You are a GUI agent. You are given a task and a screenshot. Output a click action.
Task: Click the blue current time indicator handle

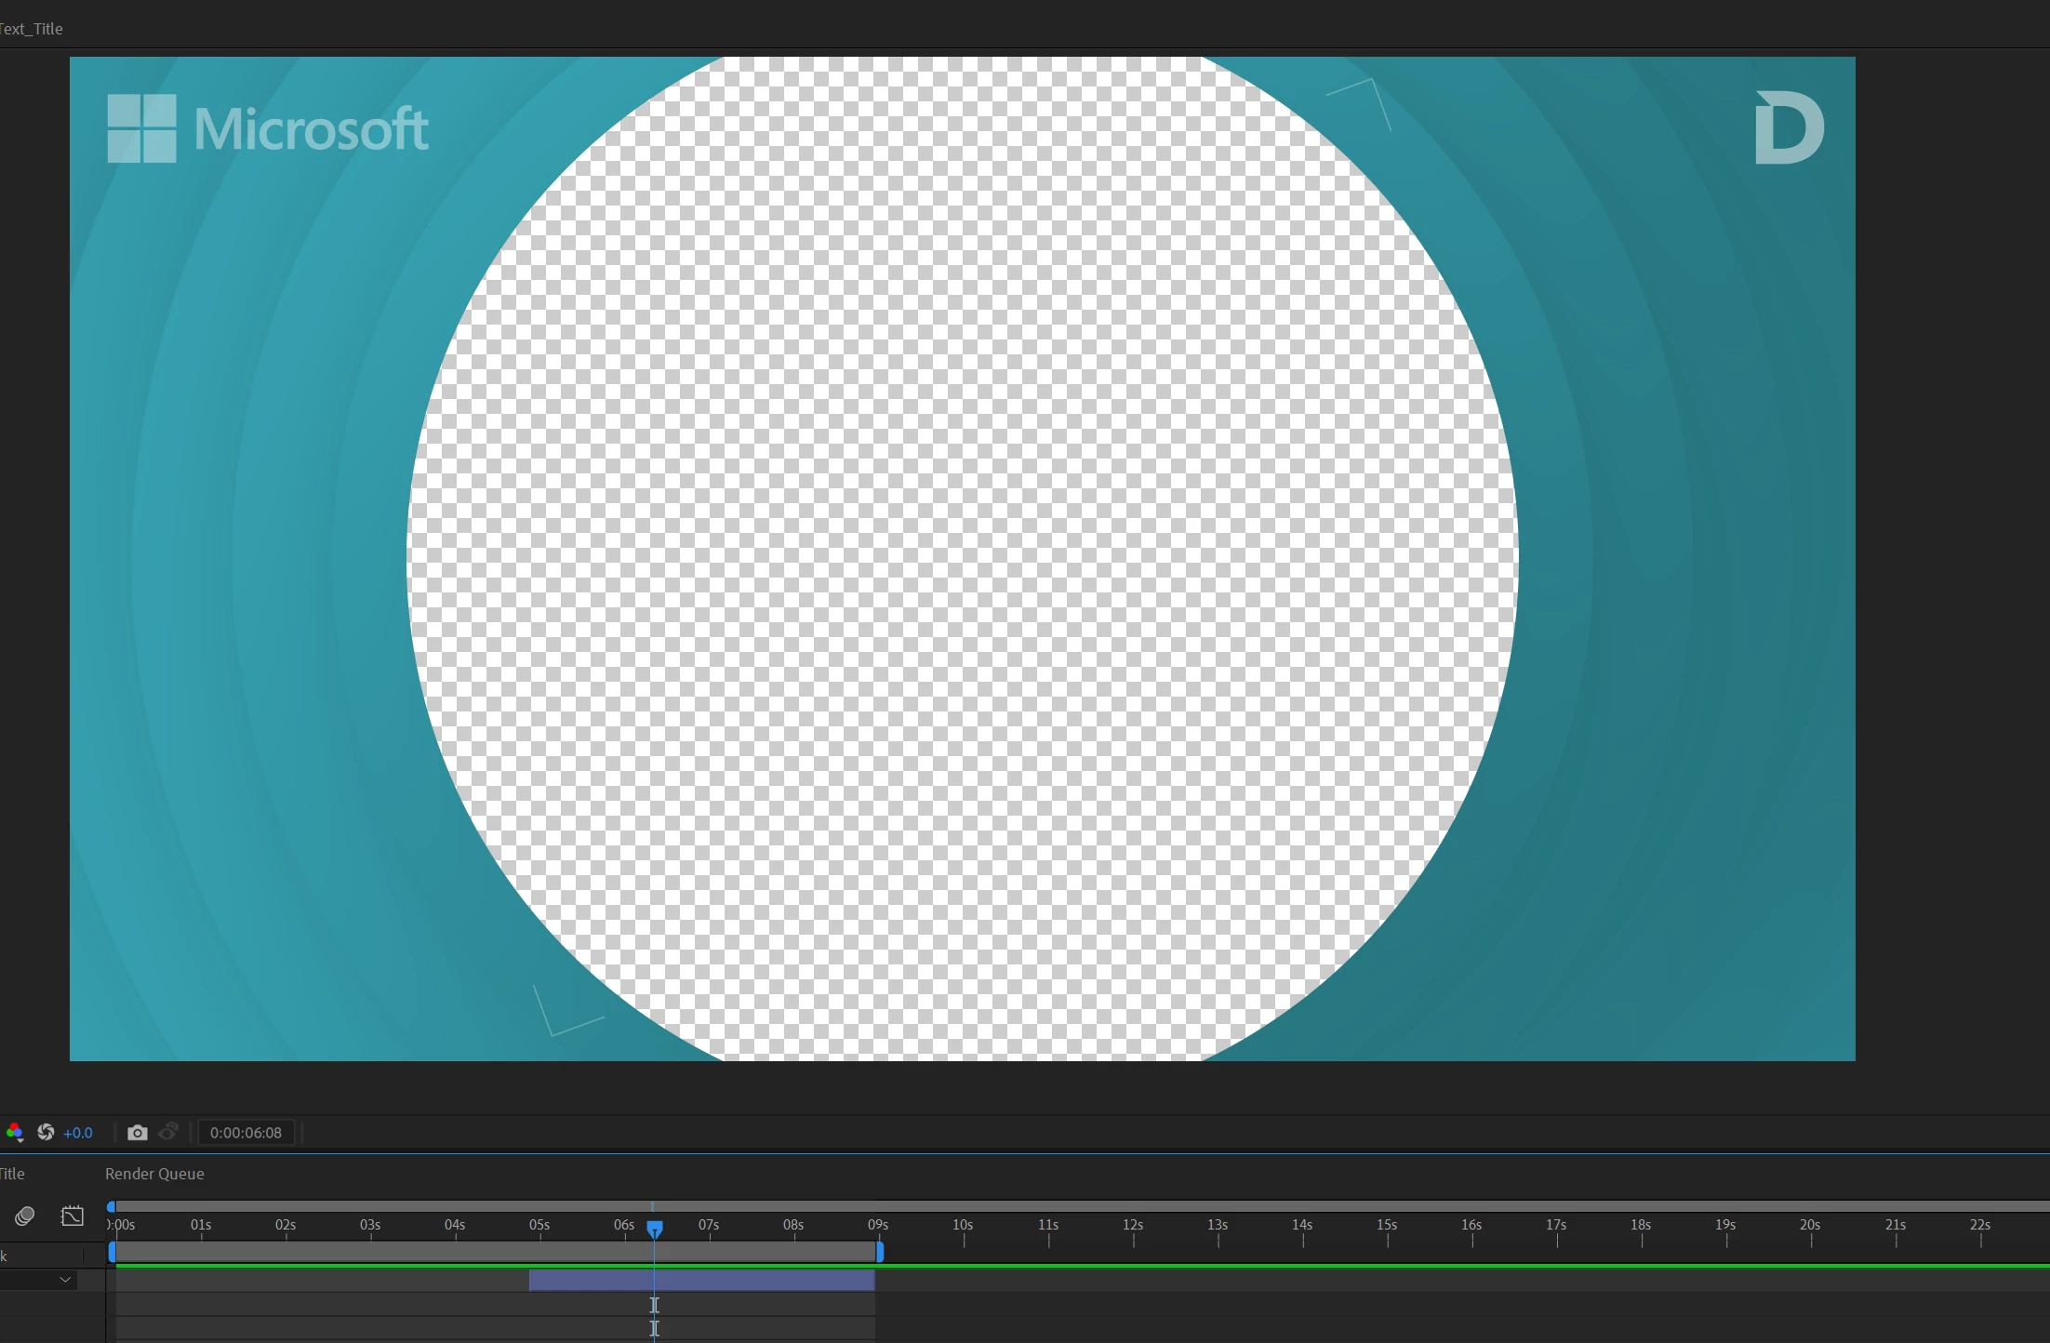655,1229
